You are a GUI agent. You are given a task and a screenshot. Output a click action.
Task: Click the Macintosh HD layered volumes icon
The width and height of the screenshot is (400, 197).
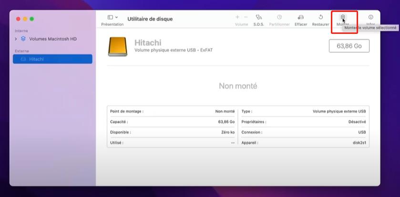pyautogui.click(x=23, y=39)
